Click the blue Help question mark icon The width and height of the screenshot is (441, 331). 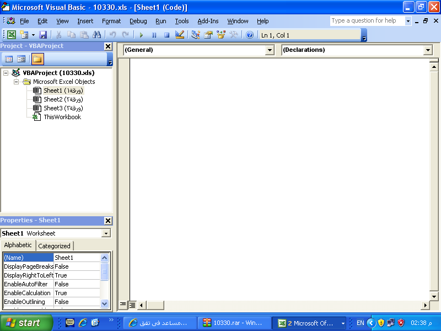[x=250, y=35]
